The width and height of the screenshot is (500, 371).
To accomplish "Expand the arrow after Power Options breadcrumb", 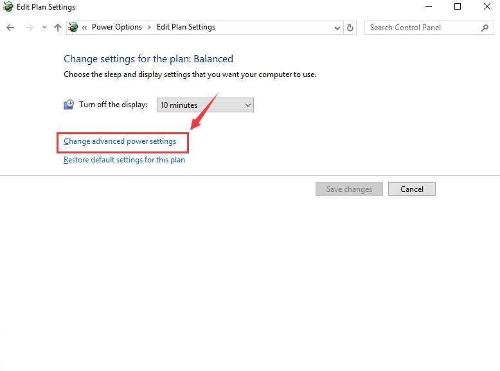I will (x=149, y=28).
